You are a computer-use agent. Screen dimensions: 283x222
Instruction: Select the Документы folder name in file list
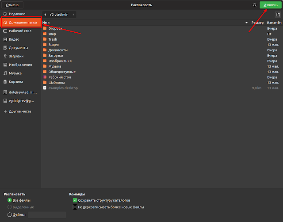click(x=58, y=50)
